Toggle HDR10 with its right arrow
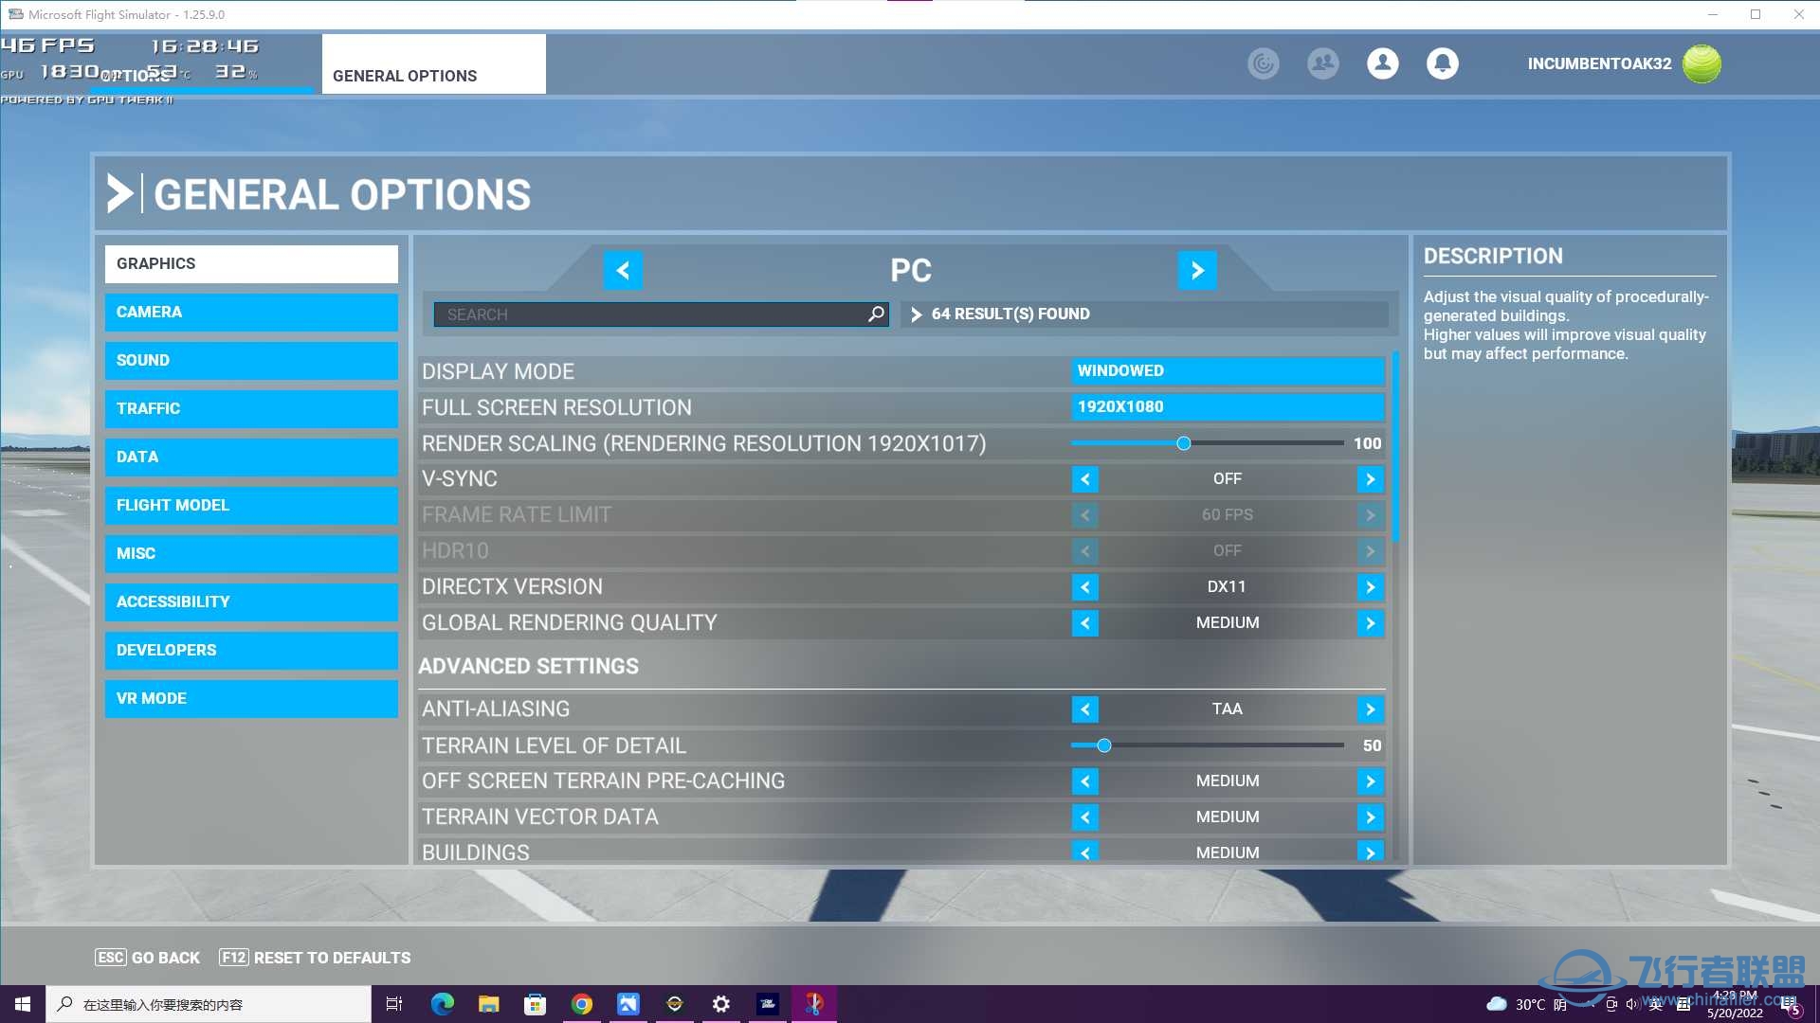 click(x=1370, y=551)
